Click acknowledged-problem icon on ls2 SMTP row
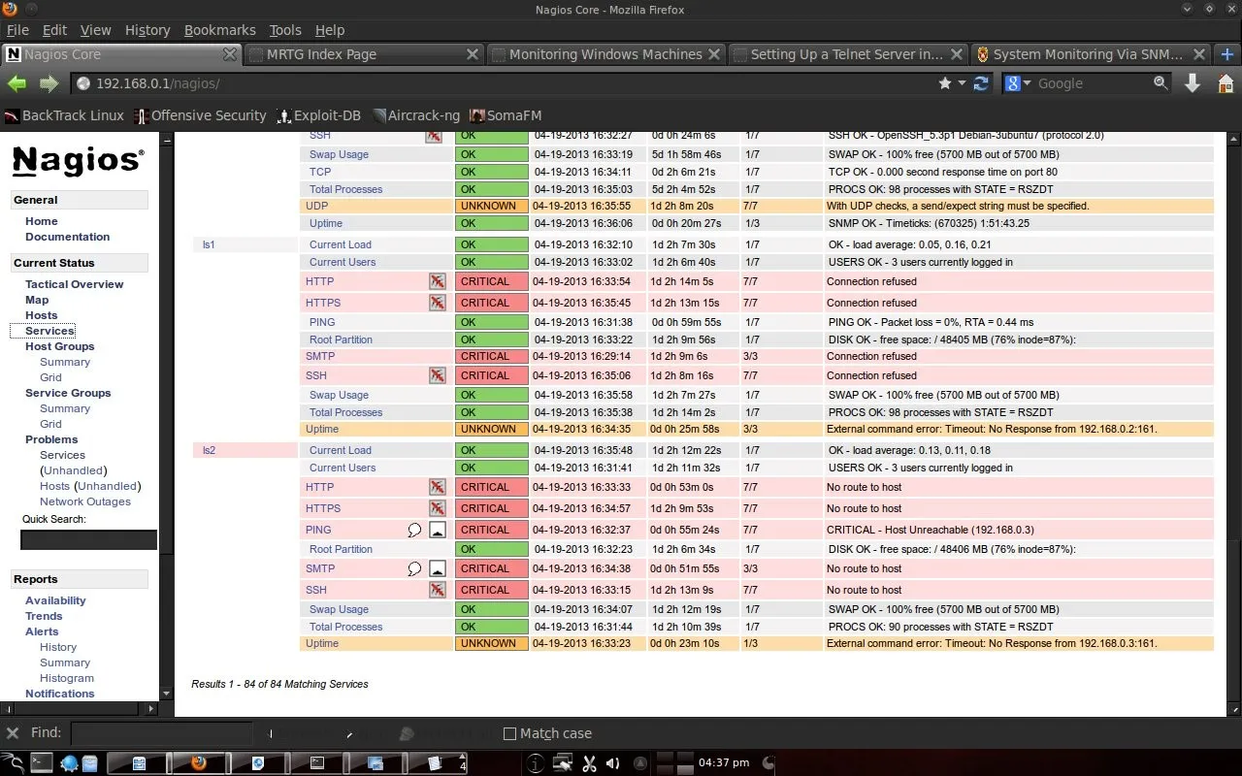 438,568
